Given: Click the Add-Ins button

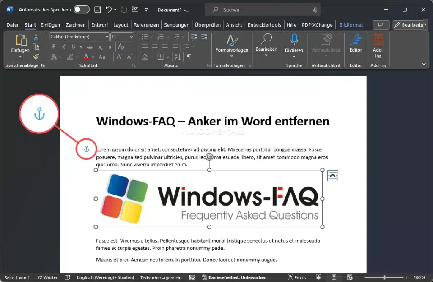Looking at the screenshot, I should coord(378,46).
